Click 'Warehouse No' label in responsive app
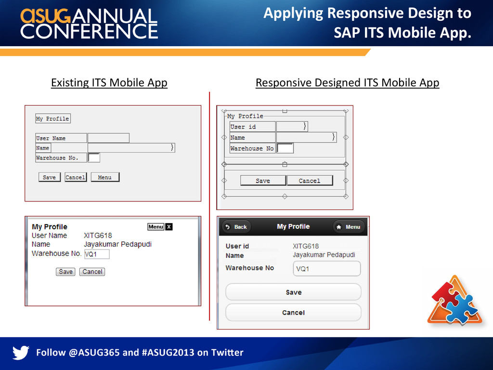Image resolution: width=493 pixels, height=370 pixels. 250,268
